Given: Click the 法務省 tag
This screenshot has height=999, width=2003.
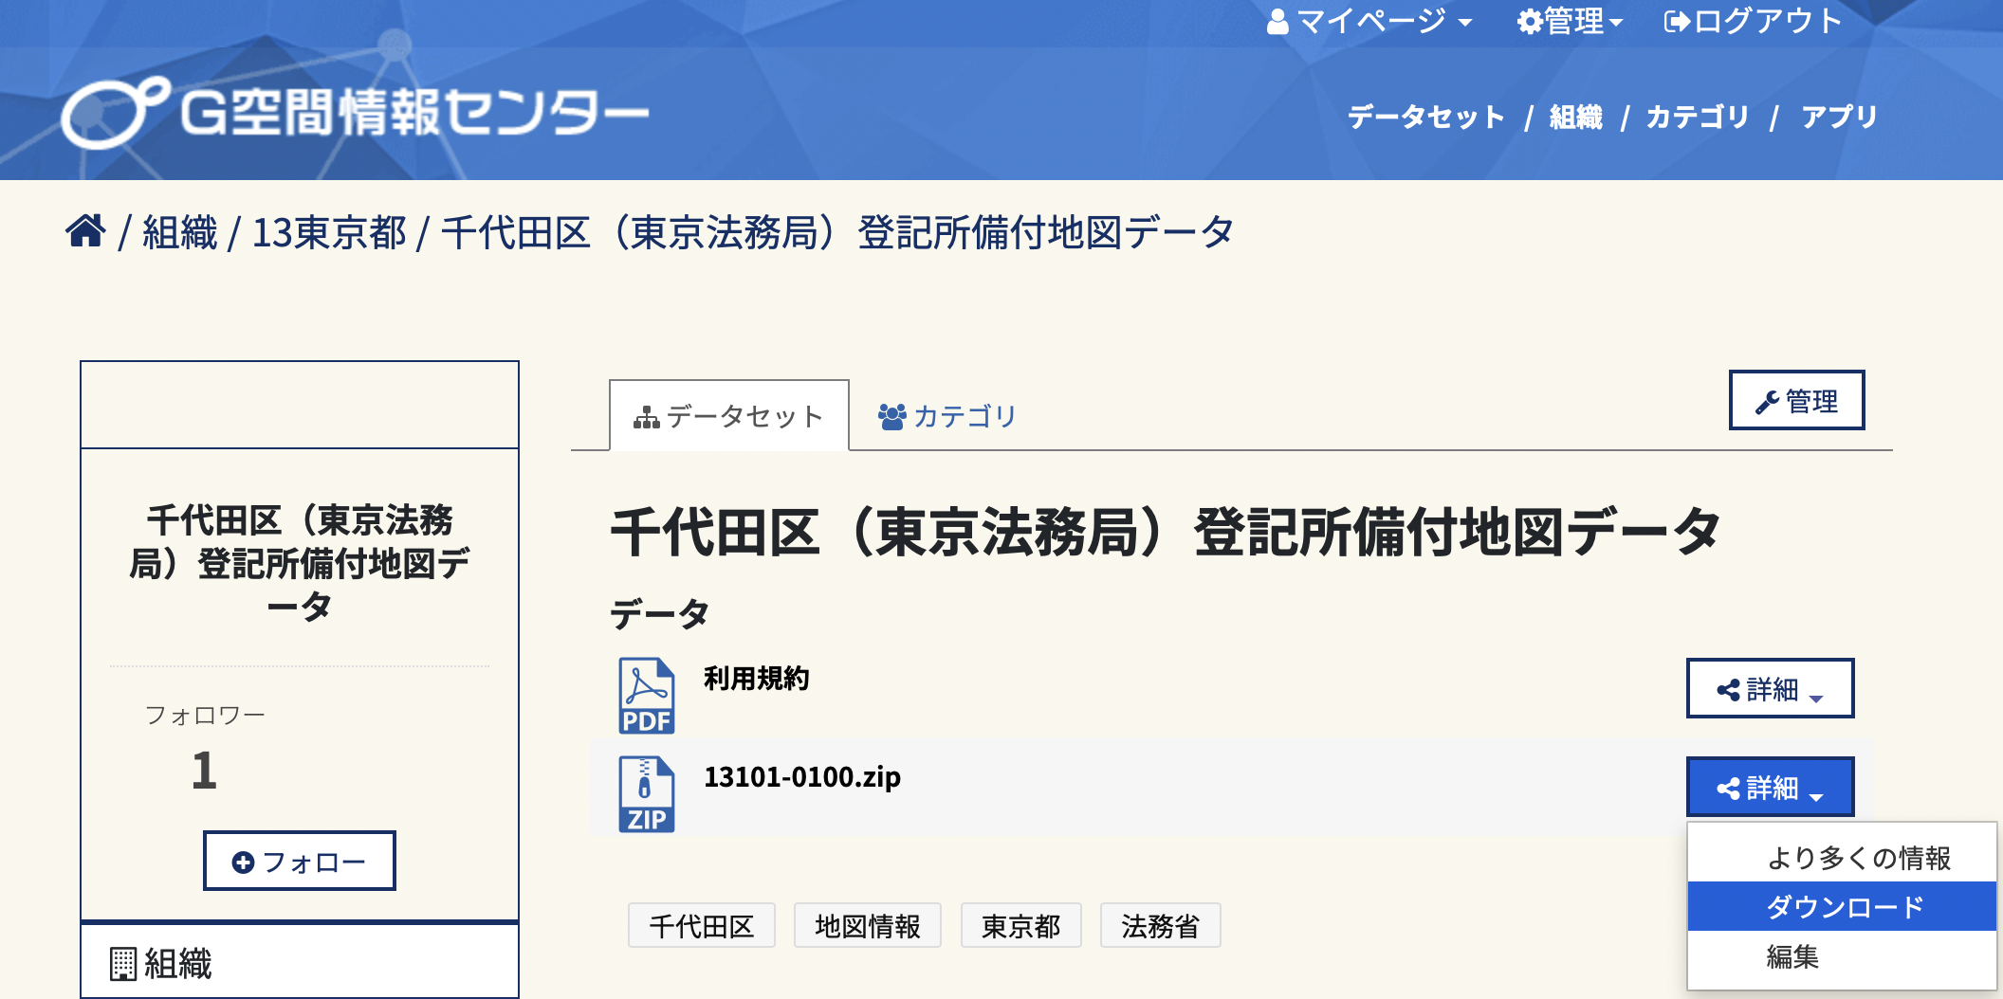Looking at the screenshot, I should (1160, 926).
